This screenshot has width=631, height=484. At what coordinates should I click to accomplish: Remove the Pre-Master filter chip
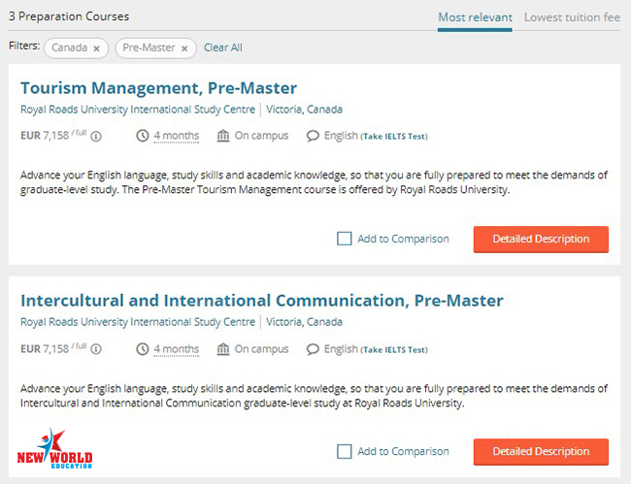(x=184, y=48)
